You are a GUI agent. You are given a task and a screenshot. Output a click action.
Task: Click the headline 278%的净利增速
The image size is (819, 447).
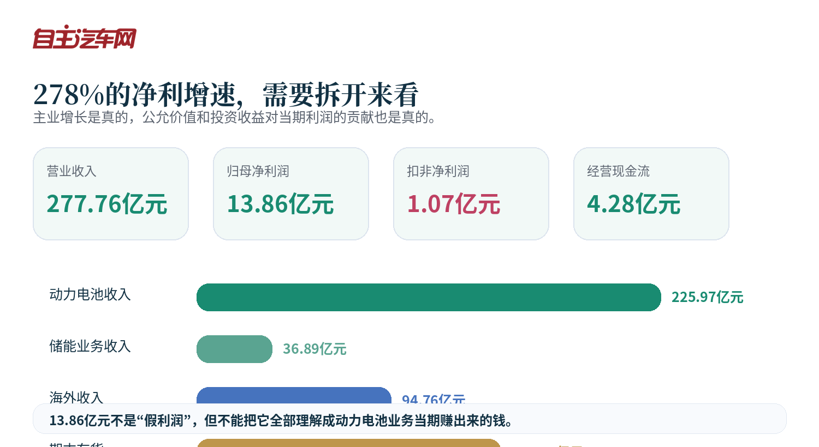coord(133,95)
